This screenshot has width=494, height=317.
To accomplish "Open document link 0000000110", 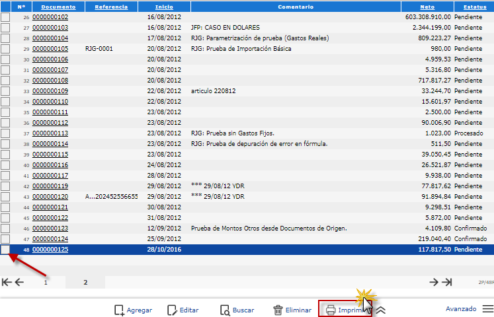I will click(50, 102).
